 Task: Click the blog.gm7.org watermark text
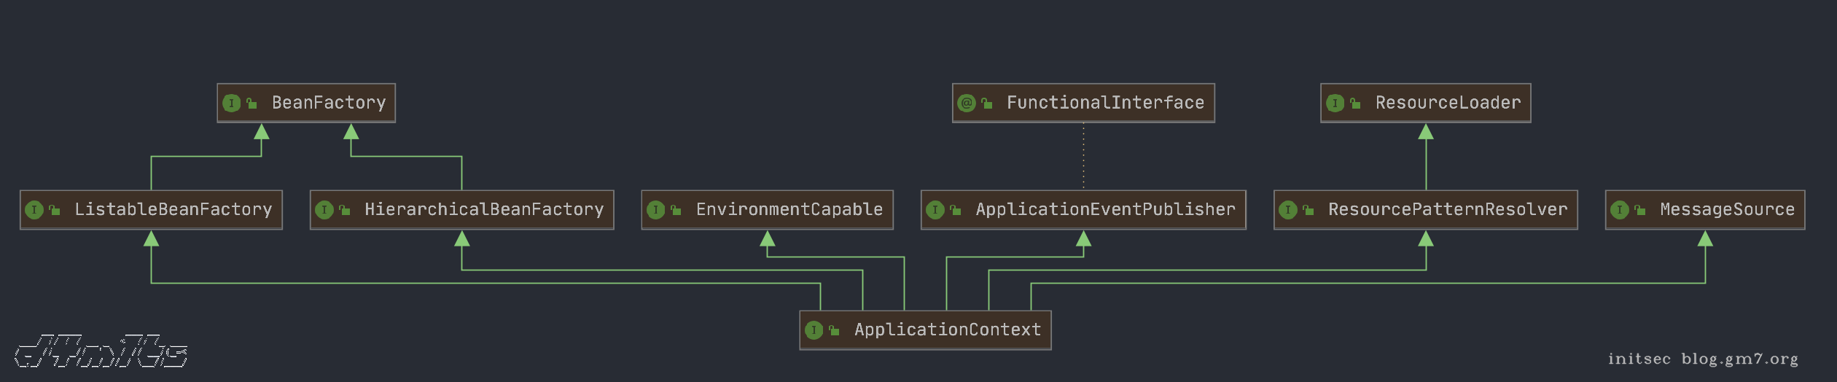coord(1739,359)
